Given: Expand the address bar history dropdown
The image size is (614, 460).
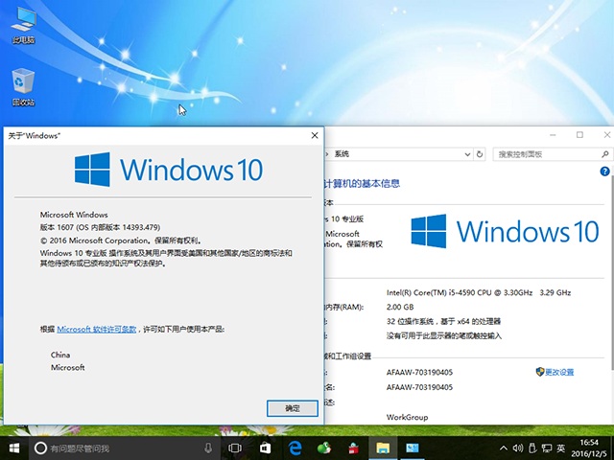Looking at the screenshot, I should (464, 154).
